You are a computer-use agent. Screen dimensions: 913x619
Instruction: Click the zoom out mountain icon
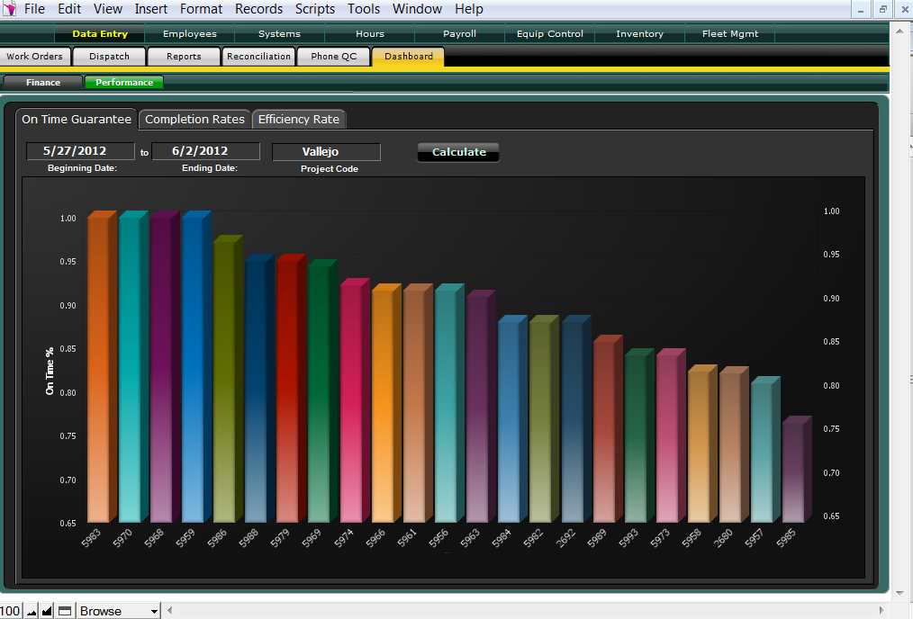click(x=32, y=611)
